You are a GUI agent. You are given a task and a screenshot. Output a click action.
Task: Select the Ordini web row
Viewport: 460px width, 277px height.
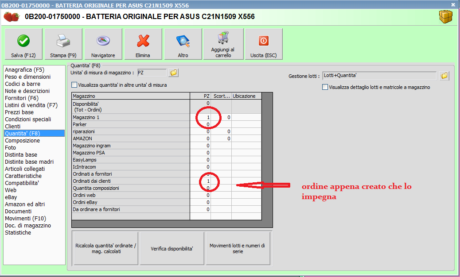(x=167, y=195)
